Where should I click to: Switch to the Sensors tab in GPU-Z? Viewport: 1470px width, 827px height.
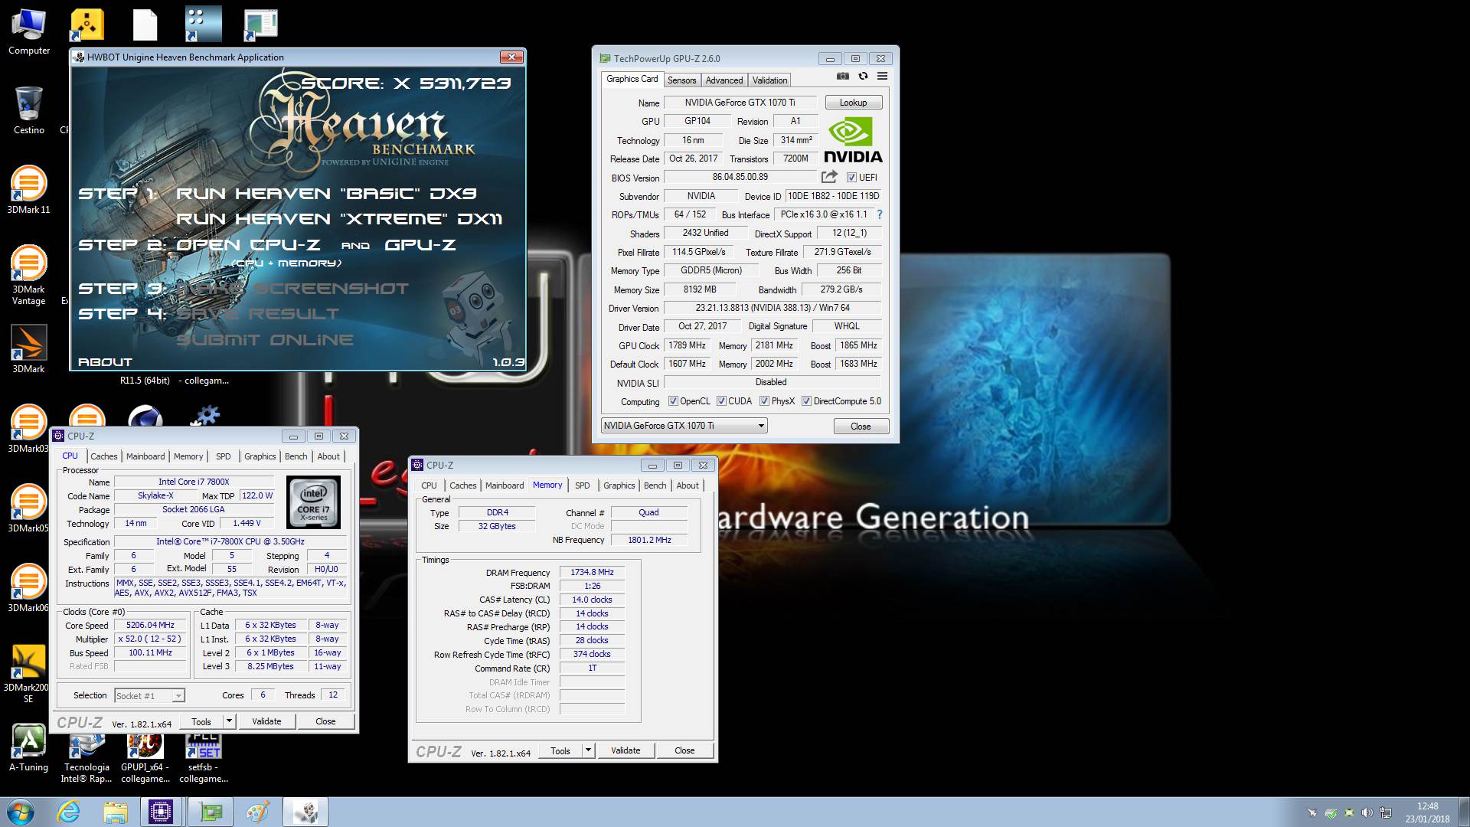681,80
